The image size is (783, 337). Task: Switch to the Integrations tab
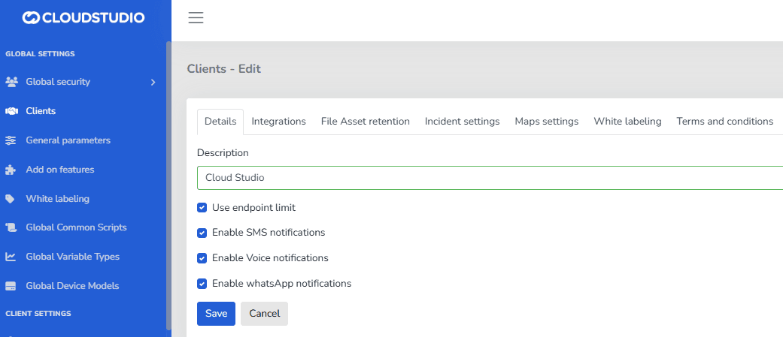click(x=278, y=122)
